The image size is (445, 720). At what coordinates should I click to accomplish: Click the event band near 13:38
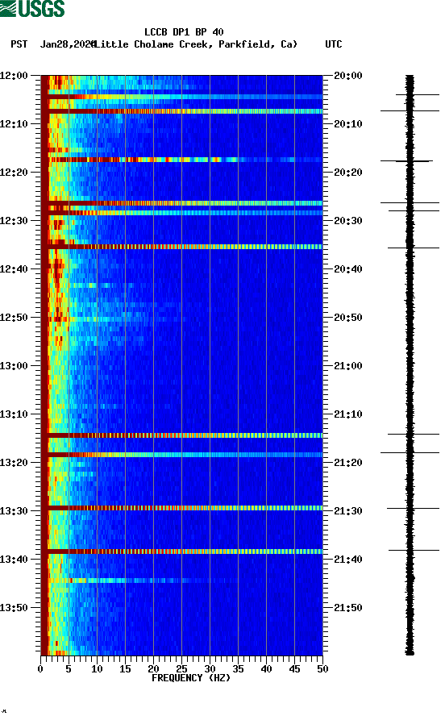tap(182, 551)
